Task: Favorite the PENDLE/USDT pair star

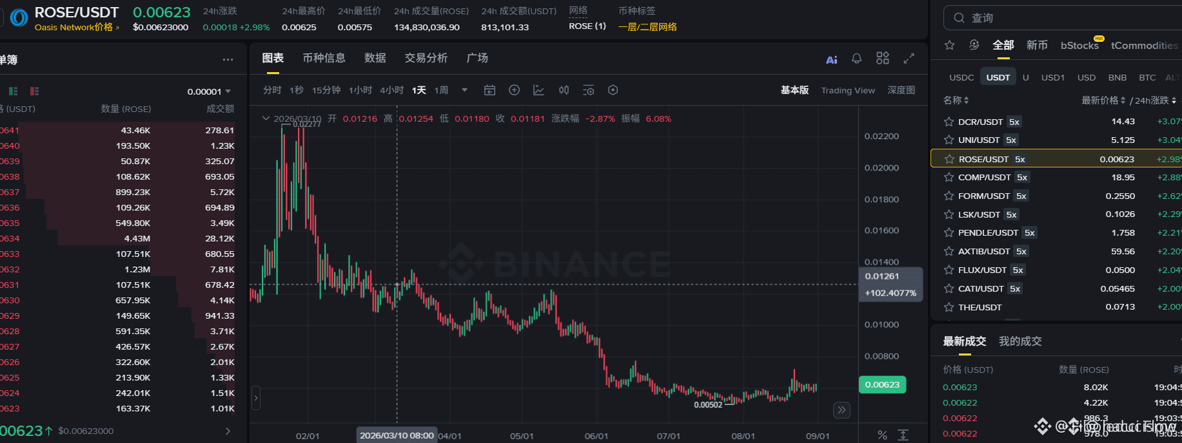Action: pos(949,232)
